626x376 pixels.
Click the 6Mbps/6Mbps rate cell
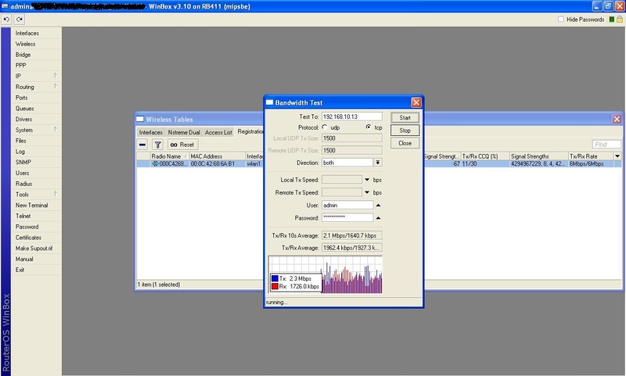[591, 164]
